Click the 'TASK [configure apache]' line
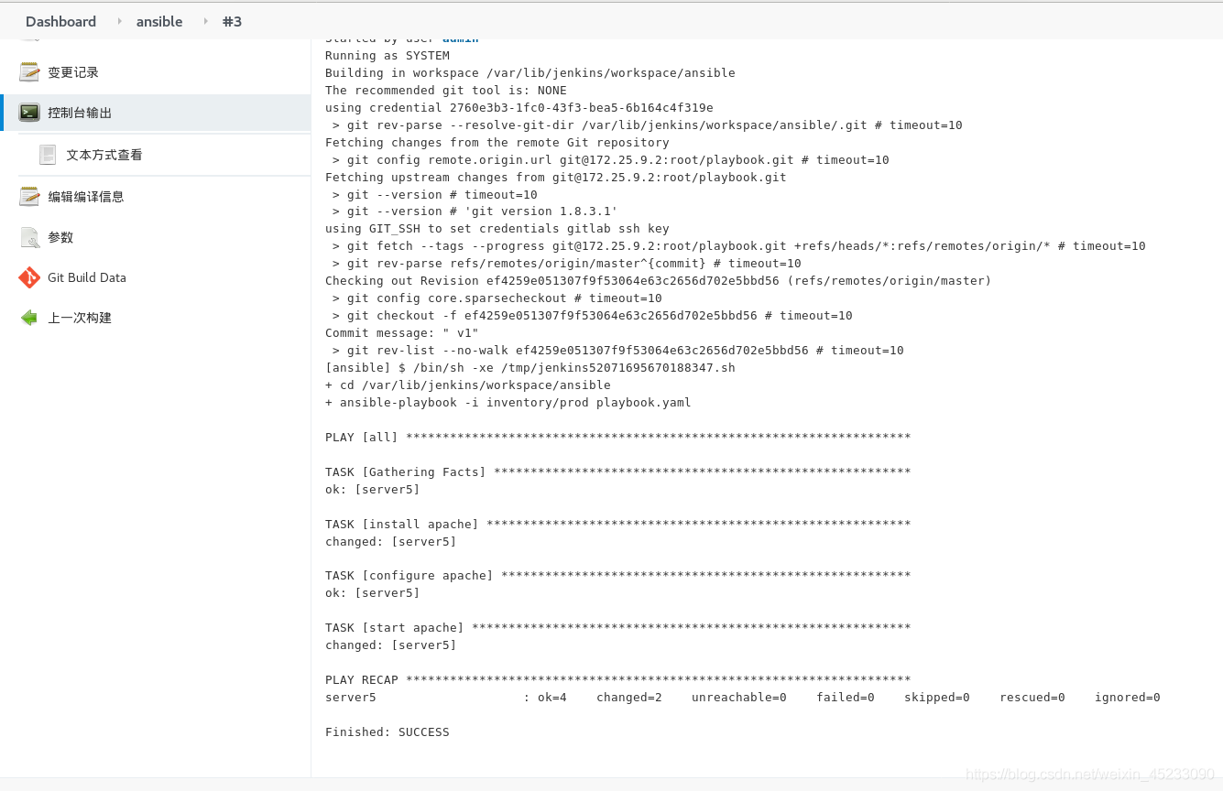 point(617,576)
